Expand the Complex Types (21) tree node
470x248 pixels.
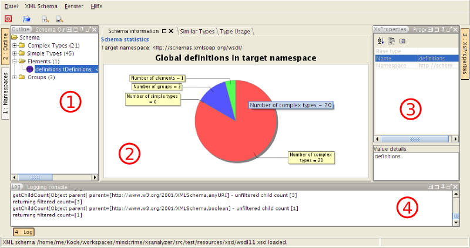coord(14,45)
